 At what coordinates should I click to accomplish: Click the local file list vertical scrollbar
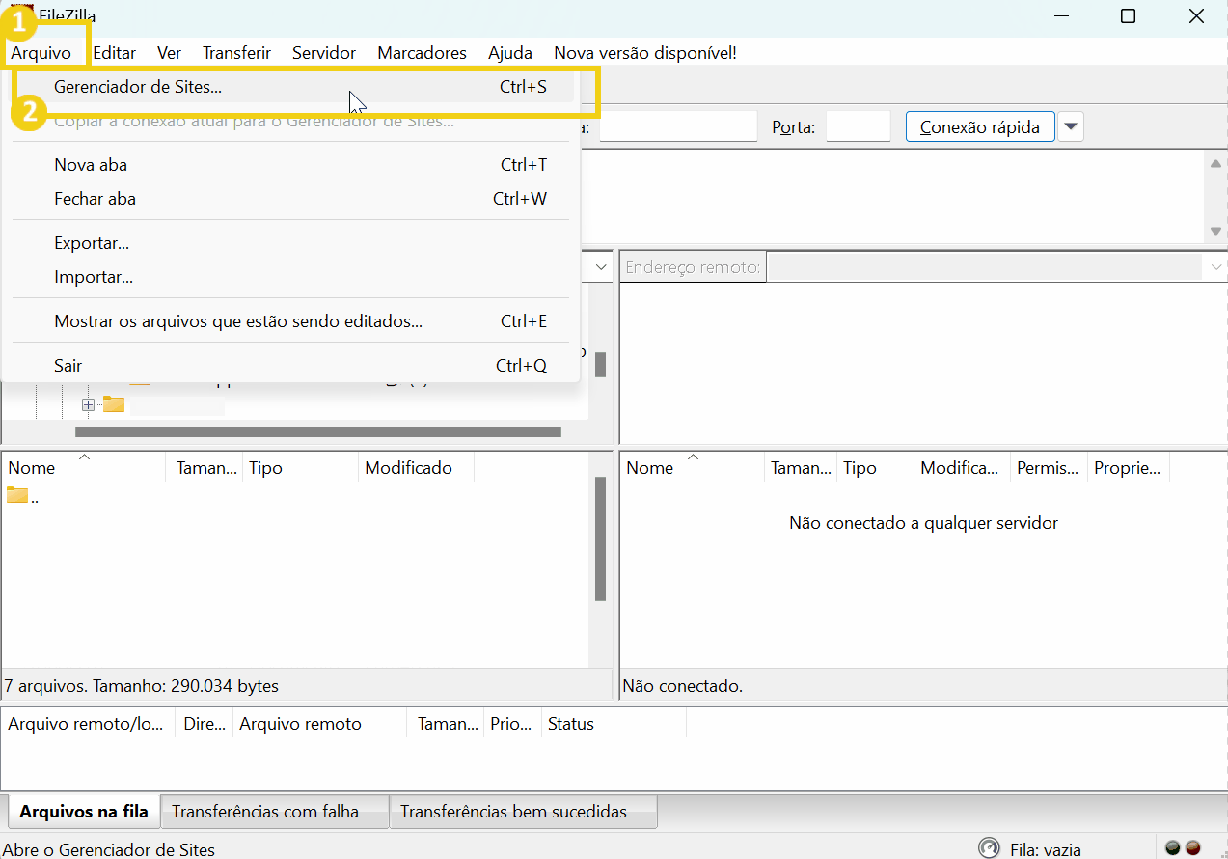tap(600, 539)
